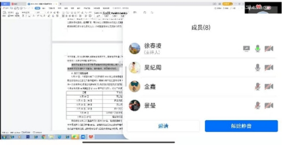This screenshot has height=145, width=282.
Task: Toggle 吴纪周's camera icon
Action: [x=269, y=68]
